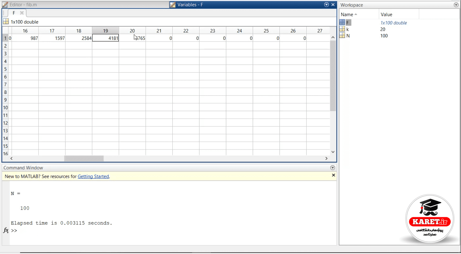Click the cell containing 1597
The height and width of the screenshot is (254, 461).
52,38
